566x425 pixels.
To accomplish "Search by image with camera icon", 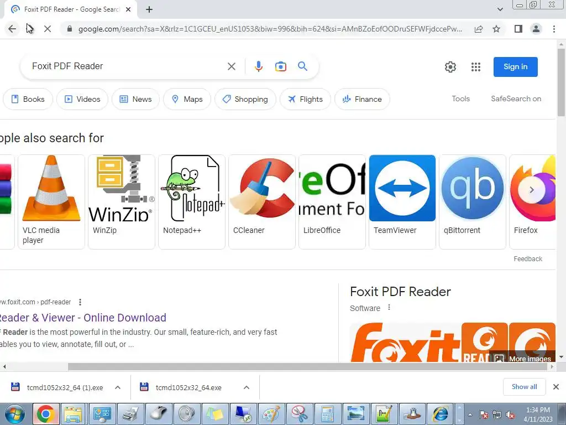I will click(x=280, y=66).
